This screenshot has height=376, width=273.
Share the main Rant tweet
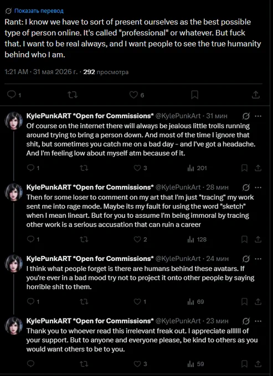click(256, 95)
